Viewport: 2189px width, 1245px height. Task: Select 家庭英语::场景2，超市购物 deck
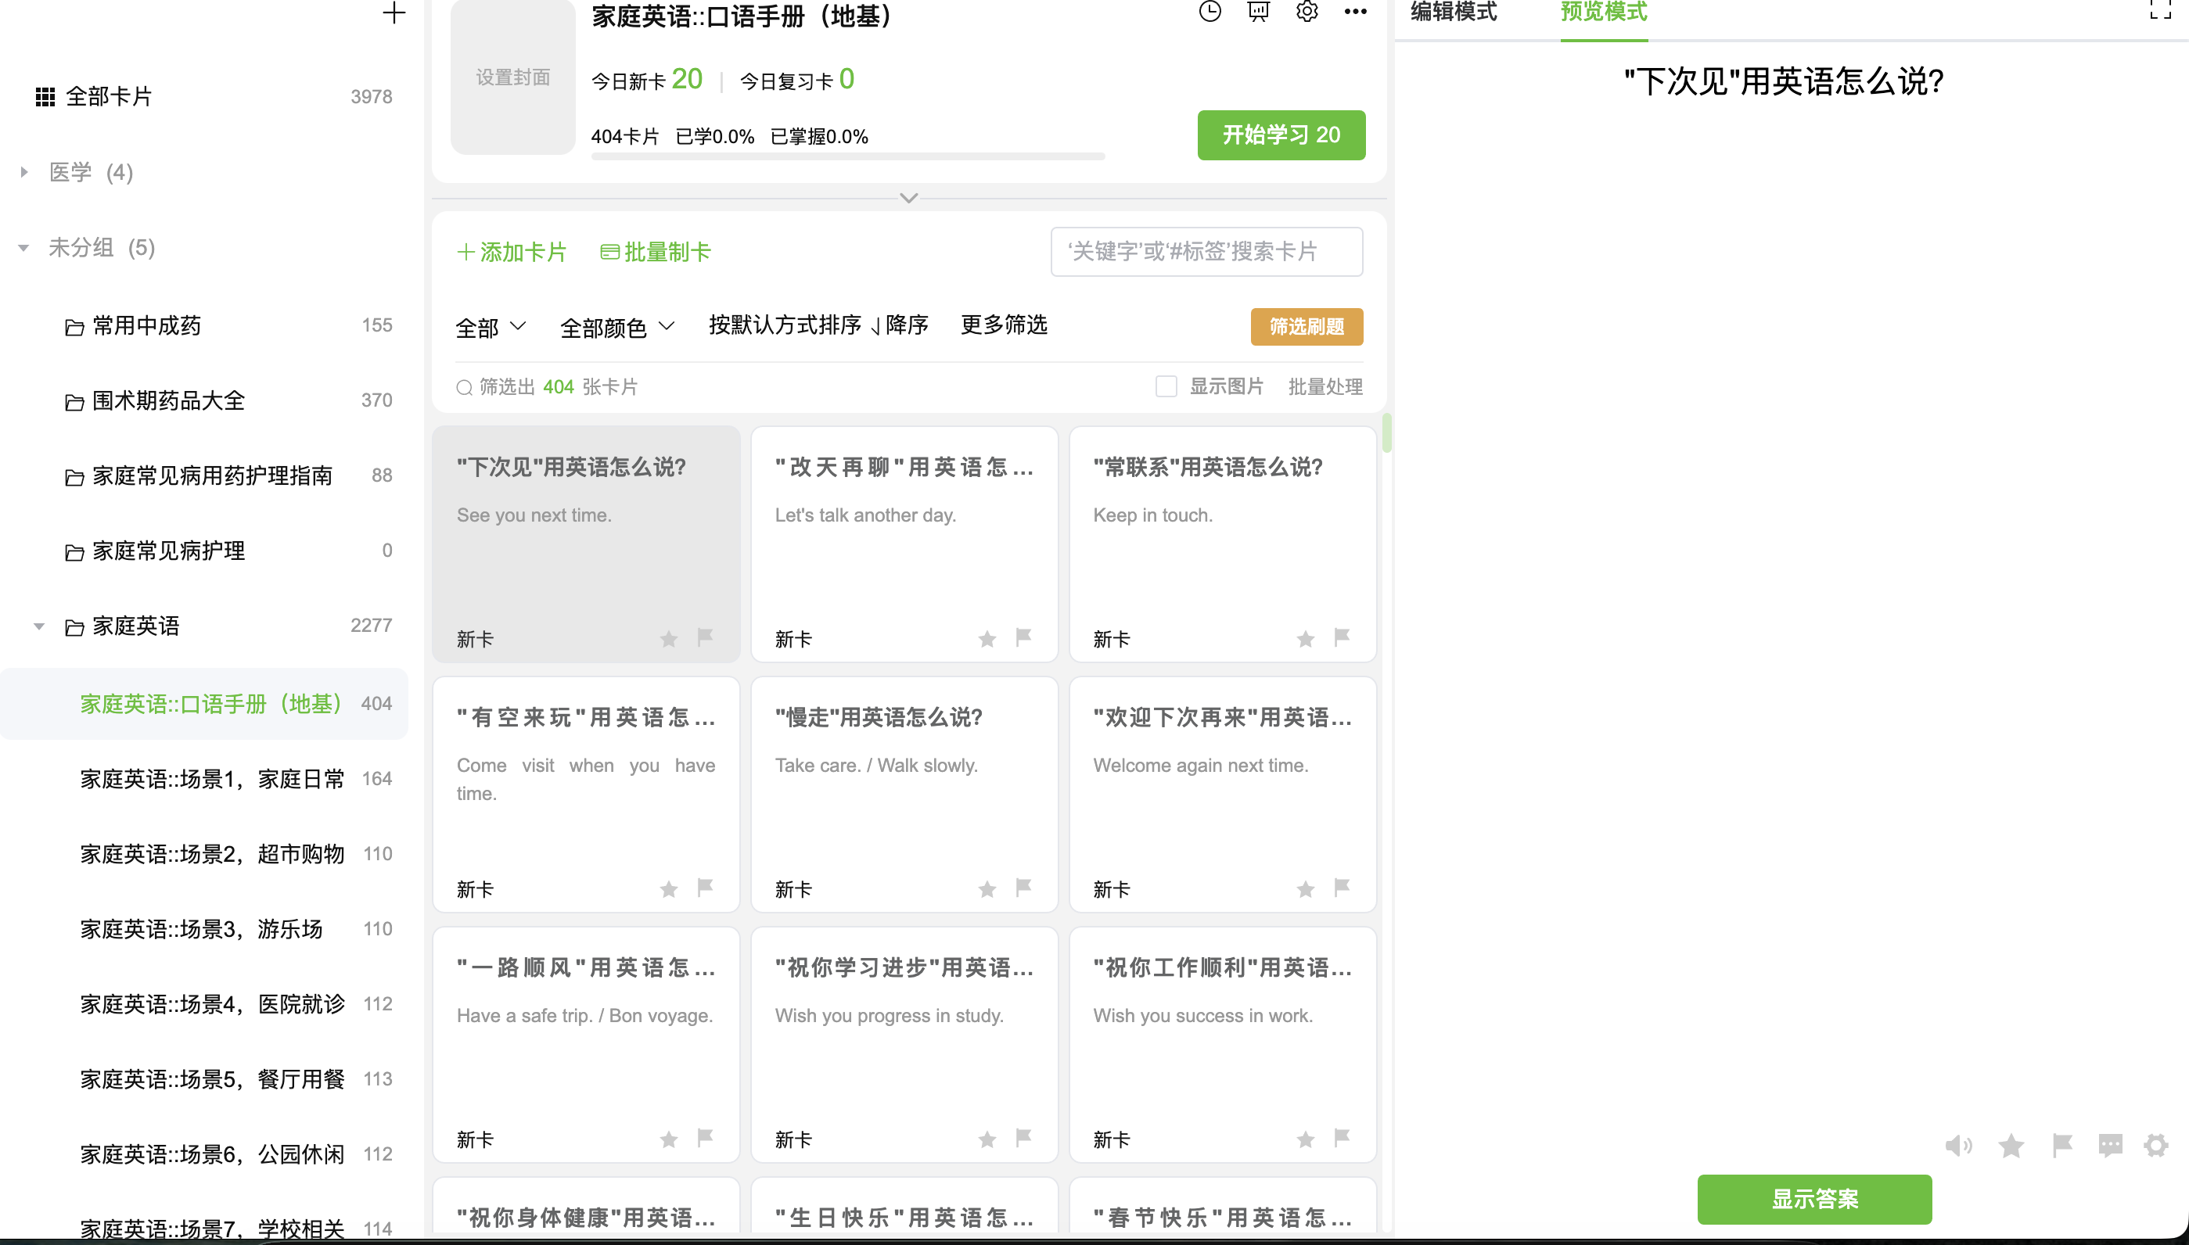tap(203, 854)
